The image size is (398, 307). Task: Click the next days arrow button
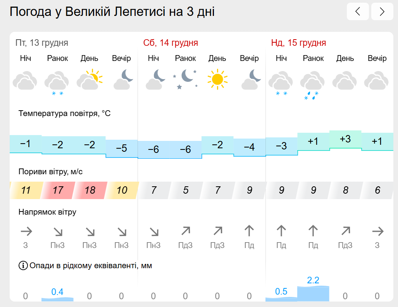pyautogui.click(x=382, y=11)
